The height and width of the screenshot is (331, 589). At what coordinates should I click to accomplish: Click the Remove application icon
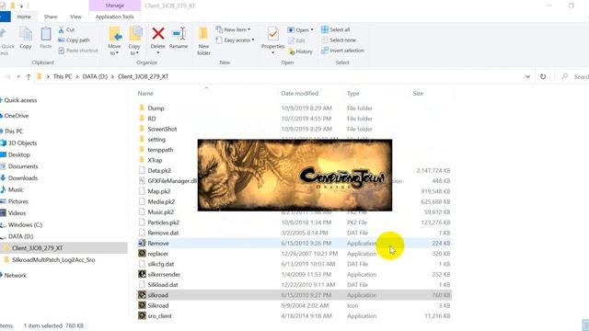point(142,243)
